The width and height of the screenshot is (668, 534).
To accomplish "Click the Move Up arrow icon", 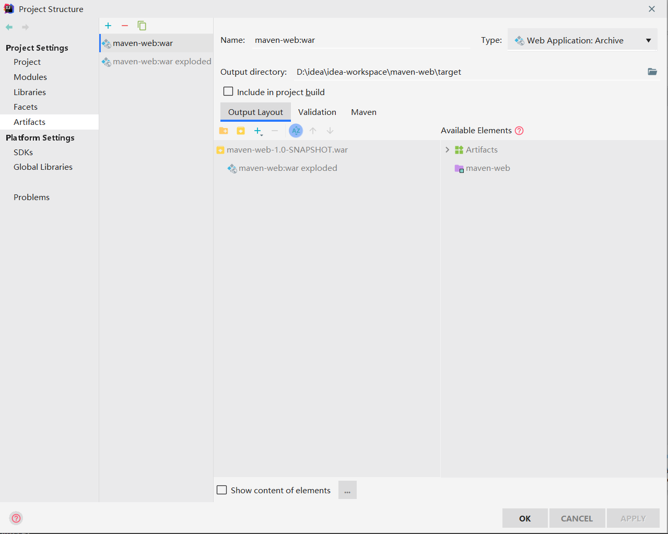I will click(x=313, y=131).
